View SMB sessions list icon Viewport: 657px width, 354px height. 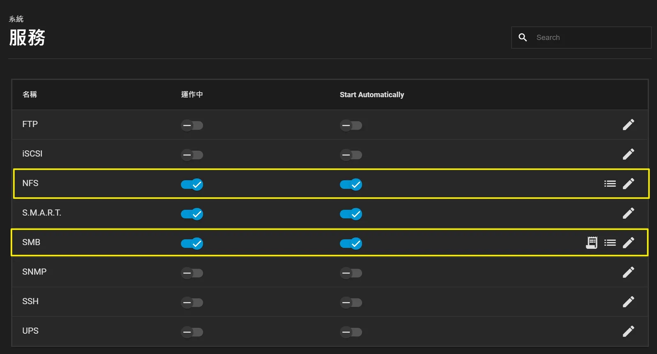[x=610, y=243]
